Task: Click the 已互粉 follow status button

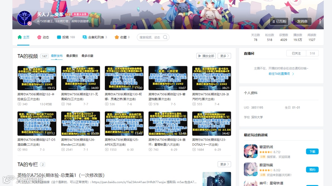Action: [279, 21]
